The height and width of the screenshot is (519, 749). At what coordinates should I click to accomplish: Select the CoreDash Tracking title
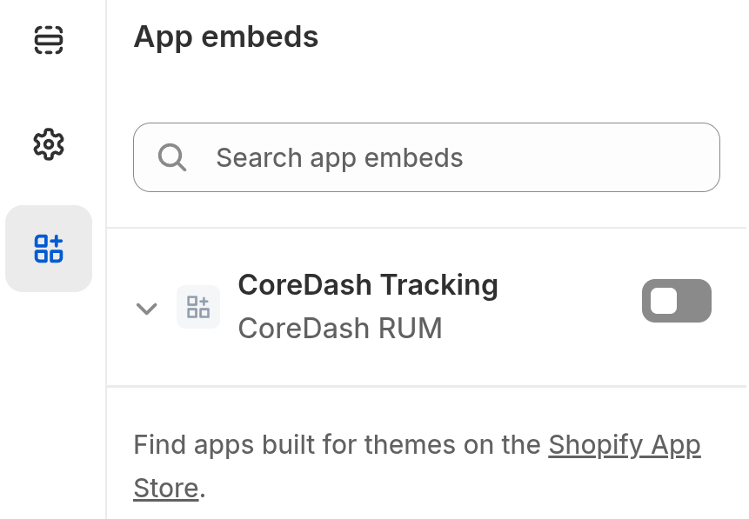click(367, 285)
